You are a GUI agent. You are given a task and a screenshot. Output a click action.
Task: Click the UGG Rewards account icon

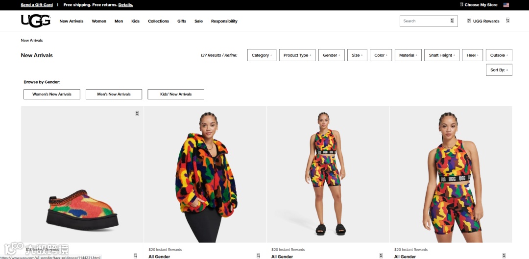(x=469, y=21)
